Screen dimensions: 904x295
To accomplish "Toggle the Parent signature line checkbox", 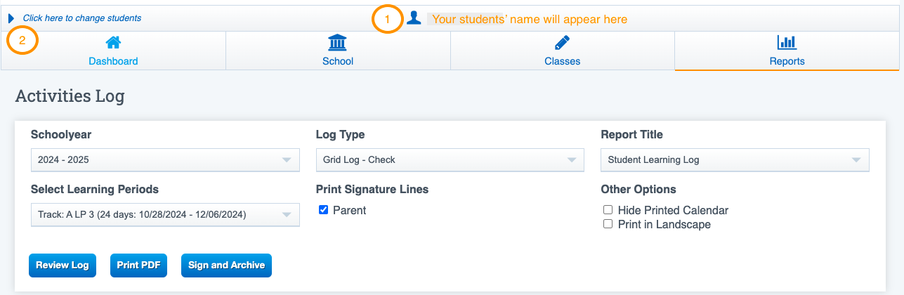I will (324, 210).
